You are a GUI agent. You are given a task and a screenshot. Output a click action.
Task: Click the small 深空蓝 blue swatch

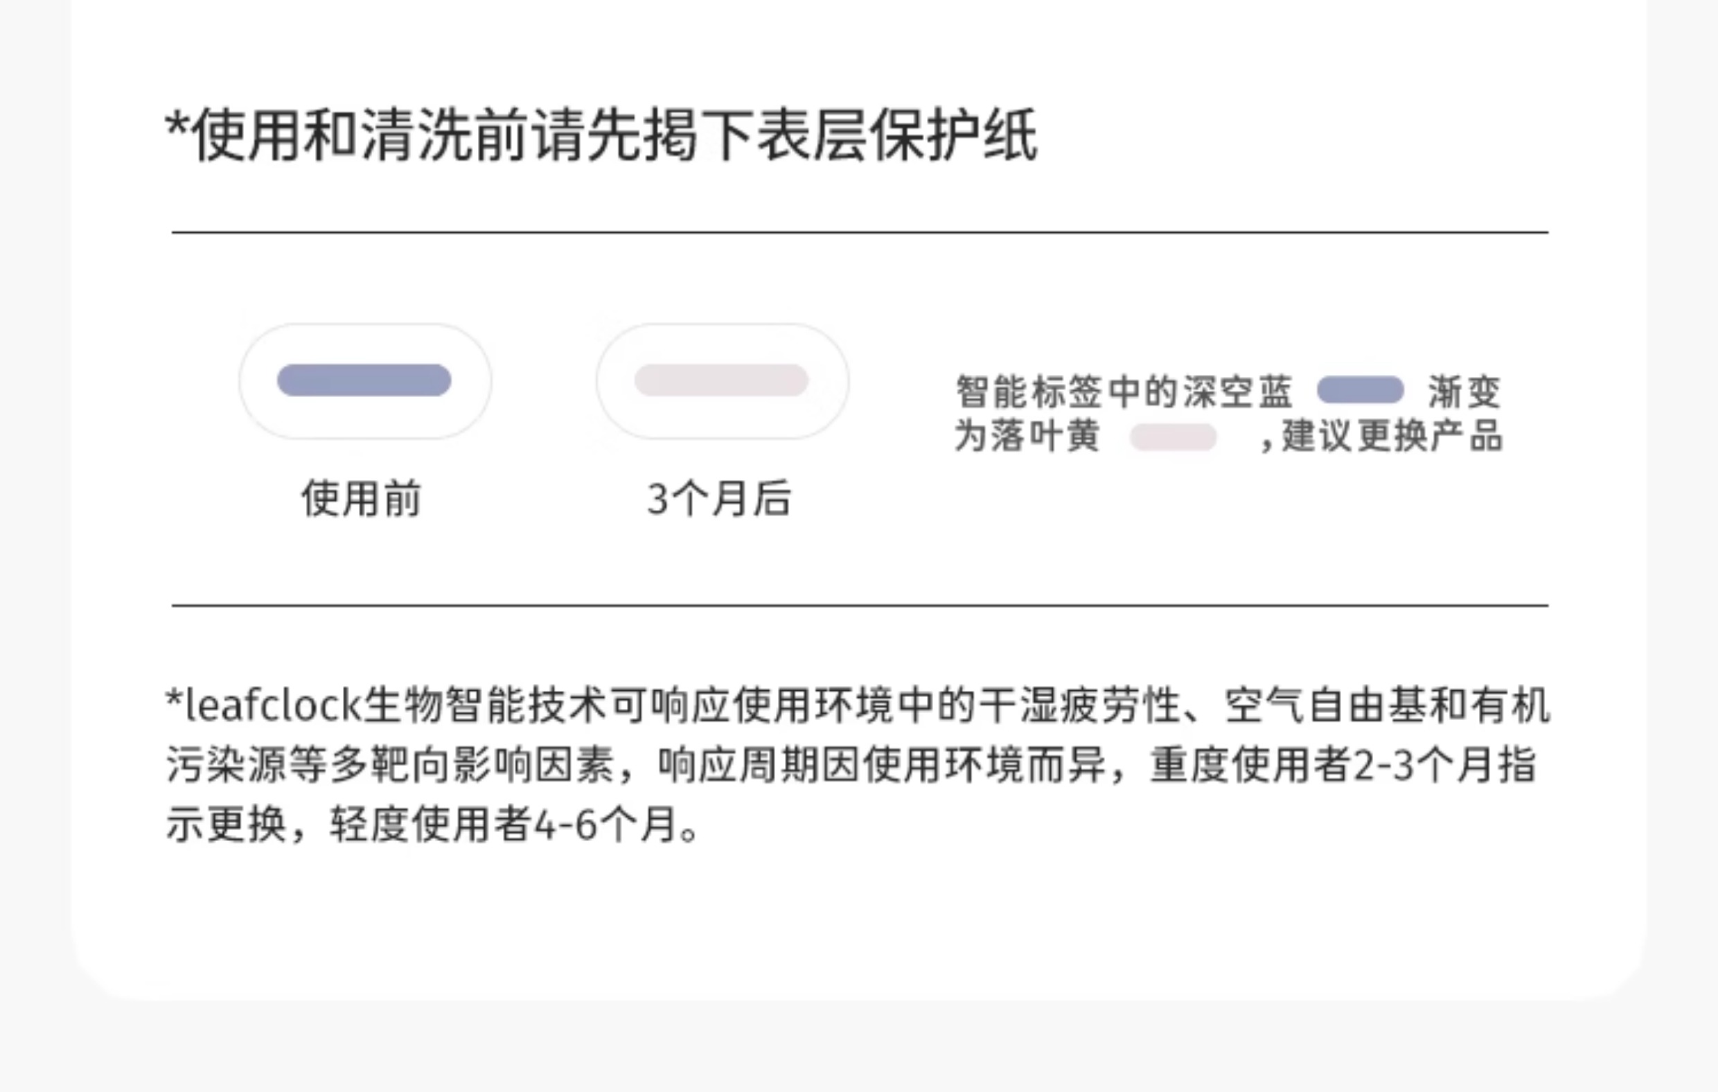point(1360,389)
